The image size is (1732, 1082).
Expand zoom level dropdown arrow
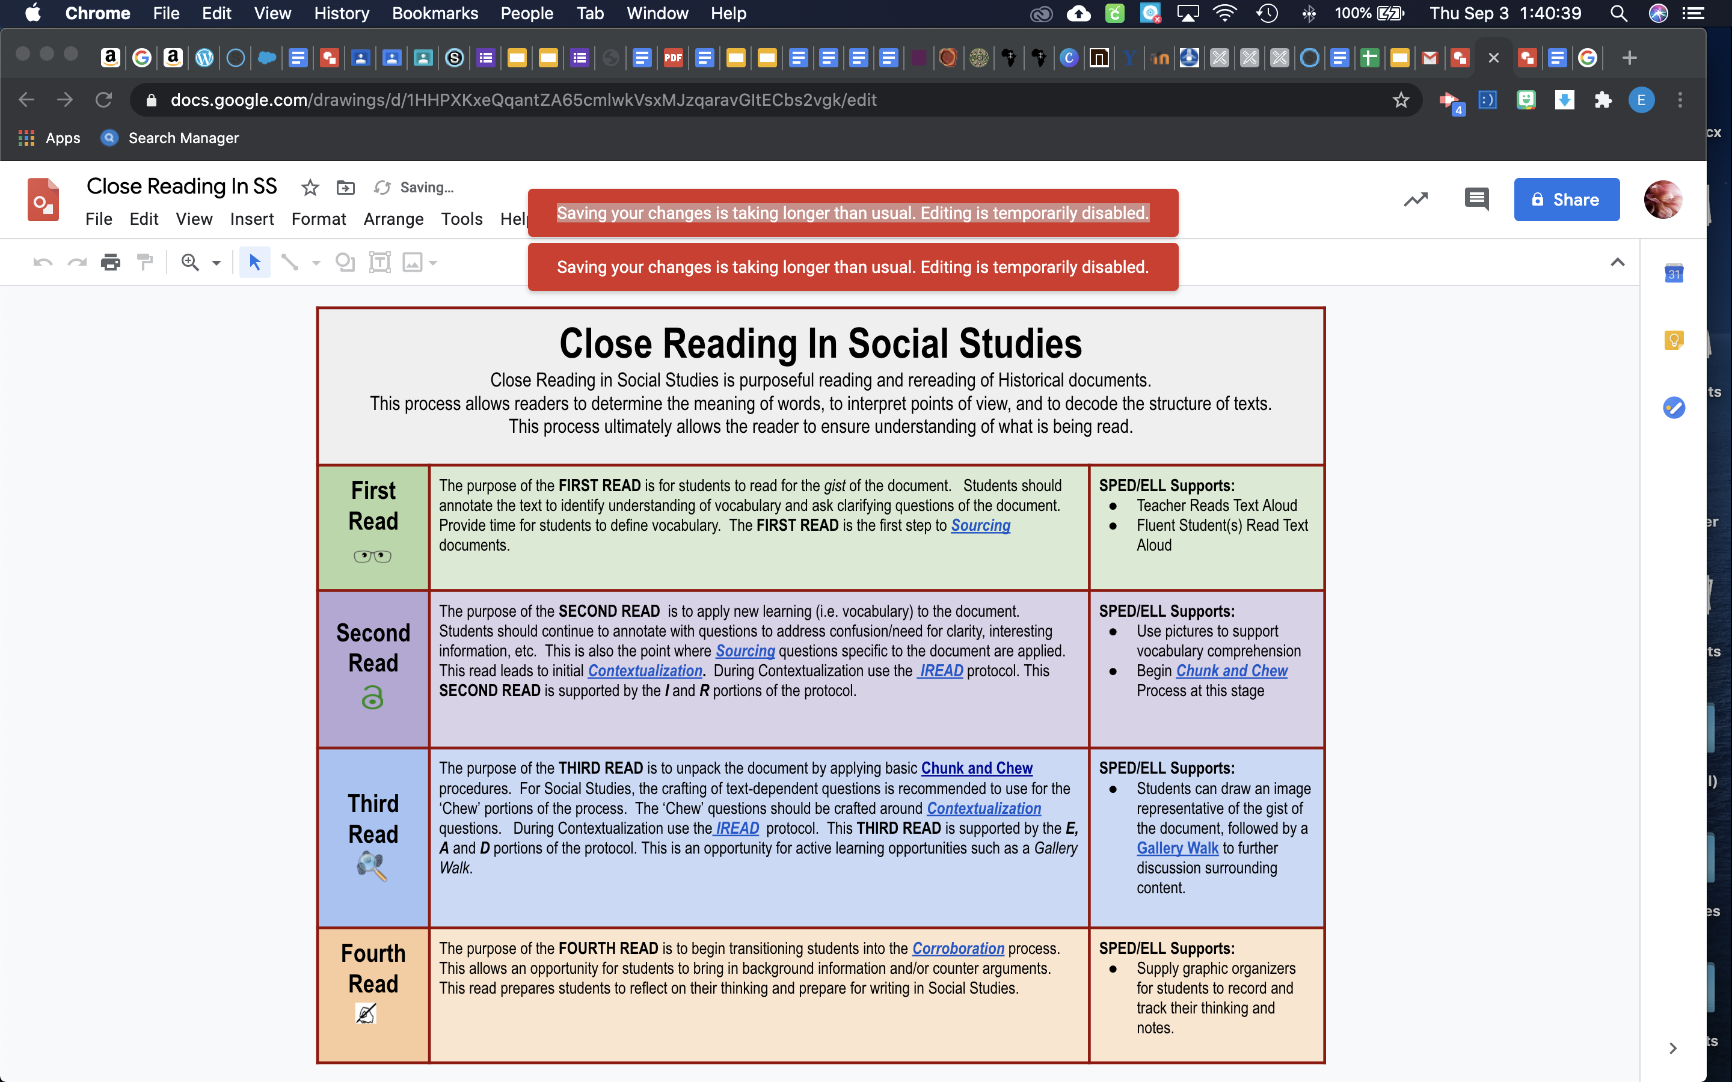[x=216, y=263]
